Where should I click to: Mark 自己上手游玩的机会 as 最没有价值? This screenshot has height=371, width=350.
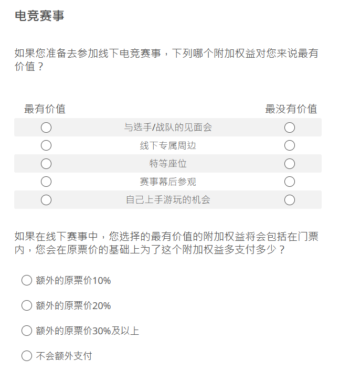coord(290,200)
